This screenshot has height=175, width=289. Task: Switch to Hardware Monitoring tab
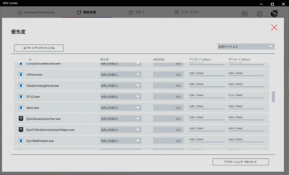click(36, 13)
